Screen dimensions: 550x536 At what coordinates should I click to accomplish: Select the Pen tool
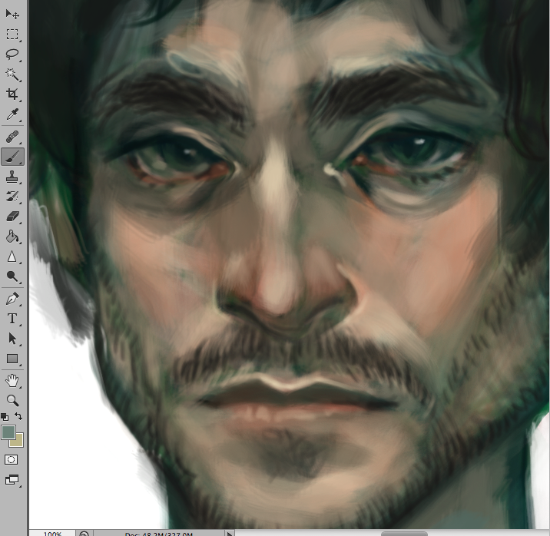12,299
